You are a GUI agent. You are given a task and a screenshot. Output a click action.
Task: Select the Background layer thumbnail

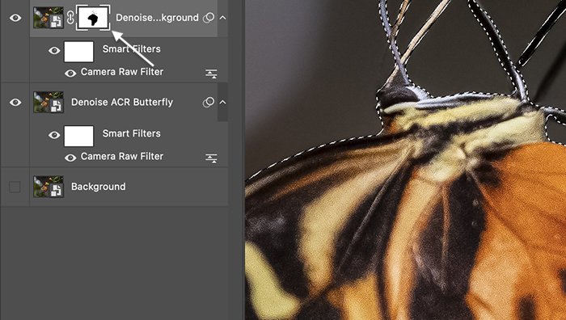pos(49,187)
